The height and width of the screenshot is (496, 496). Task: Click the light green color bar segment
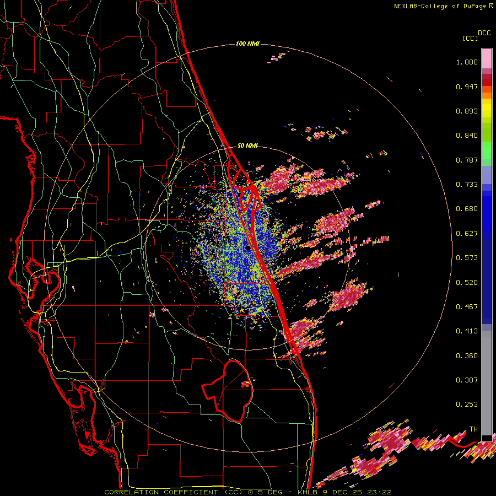pyautogui.click(x=487, y=150)
